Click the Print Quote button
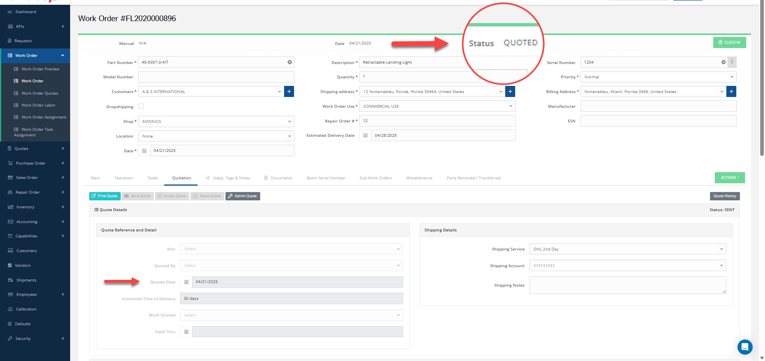This screenshot has height=361, width=765. tap(104, 196)
